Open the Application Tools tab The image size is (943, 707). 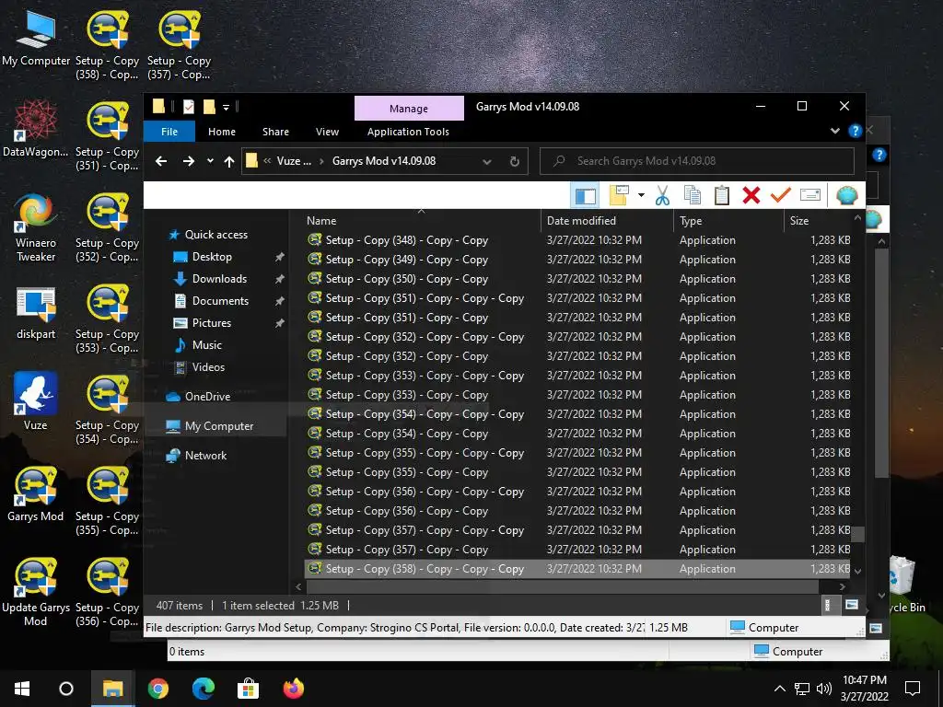[x=408, y=132]
